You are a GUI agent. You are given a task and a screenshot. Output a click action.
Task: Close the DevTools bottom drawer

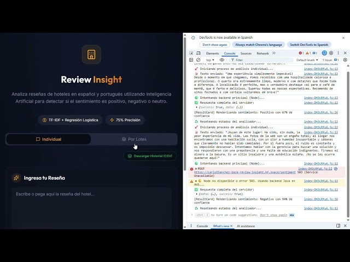[x=345, y=225]
